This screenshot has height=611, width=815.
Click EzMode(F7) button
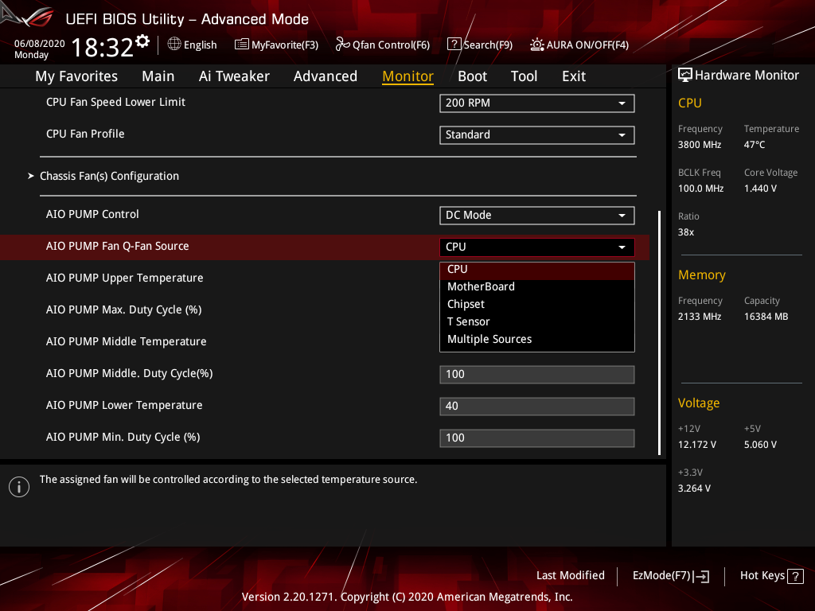point(670,576)
